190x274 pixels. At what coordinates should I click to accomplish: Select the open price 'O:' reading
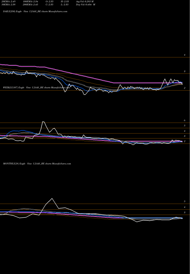(x=49, y=2)
